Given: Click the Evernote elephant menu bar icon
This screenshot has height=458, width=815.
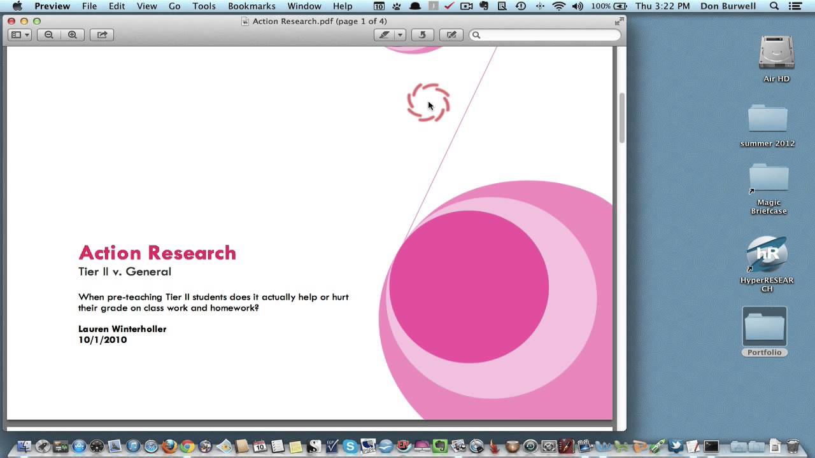Looking at the screenshot, I should (x=484, y=6).
